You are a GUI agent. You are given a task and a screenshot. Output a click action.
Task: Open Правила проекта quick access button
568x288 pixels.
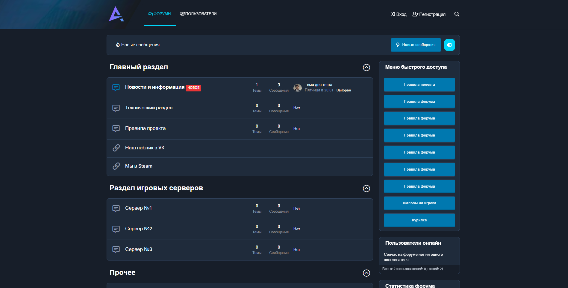(x=419, y=85)
